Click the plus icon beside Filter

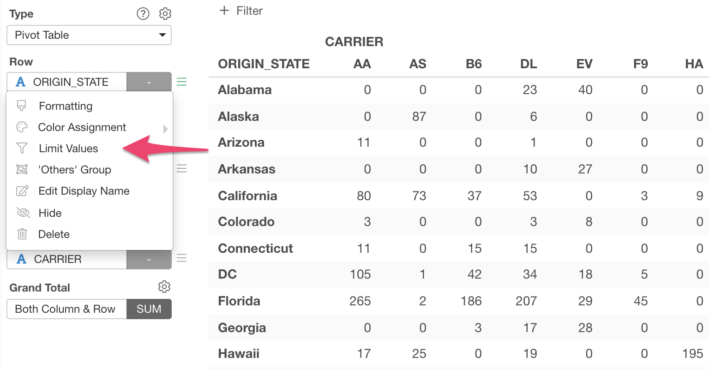coord(224,11)
